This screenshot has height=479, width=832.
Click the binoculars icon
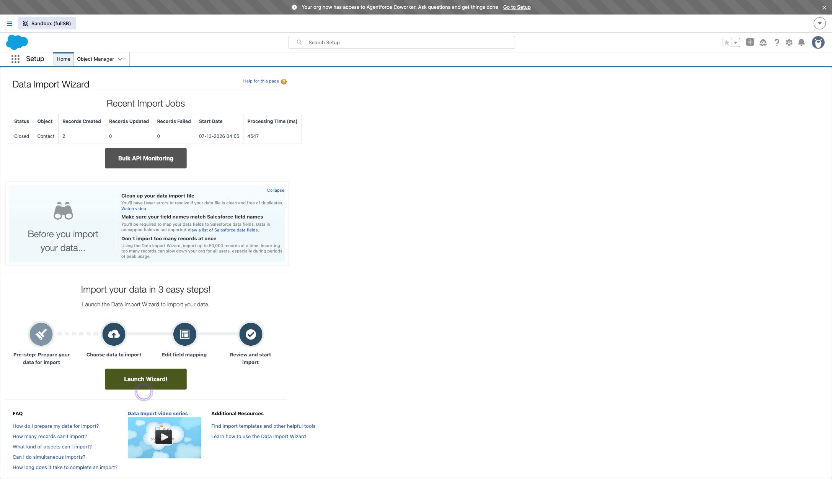[63, 210]
